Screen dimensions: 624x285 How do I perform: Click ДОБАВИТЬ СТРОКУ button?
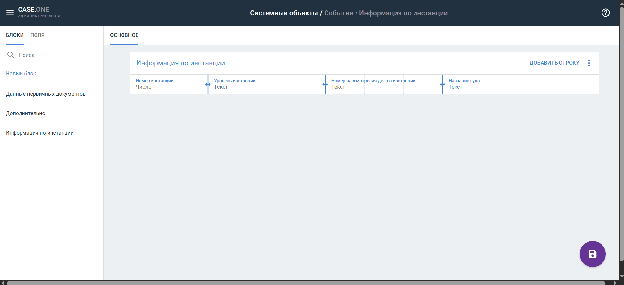tap(554, 63)
